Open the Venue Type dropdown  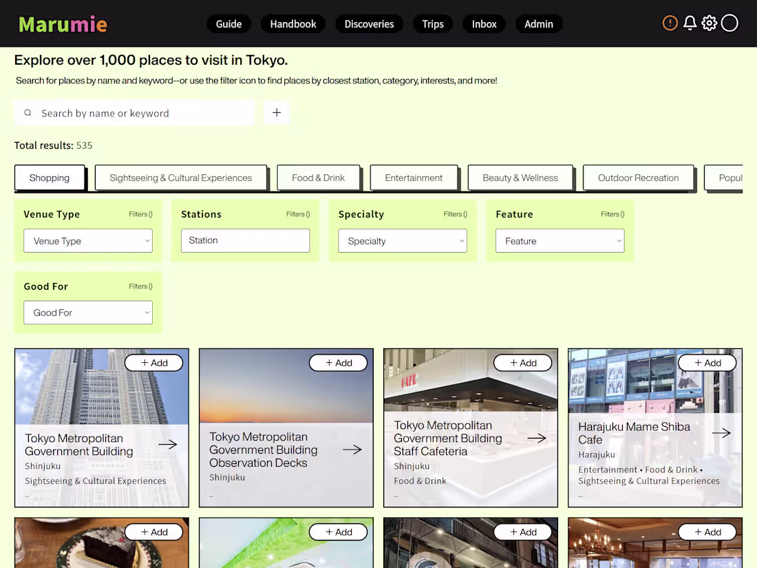[88, 240]
